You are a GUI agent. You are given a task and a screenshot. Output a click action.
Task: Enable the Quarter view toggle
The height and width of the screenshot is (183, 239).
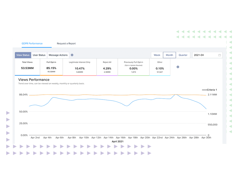coord(183,55)
